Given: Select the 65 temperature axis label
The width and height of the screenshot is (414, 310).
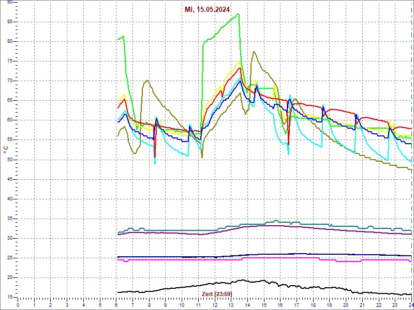Looking at the screenshot, I should pyautogui.click(x=9, y=101).
